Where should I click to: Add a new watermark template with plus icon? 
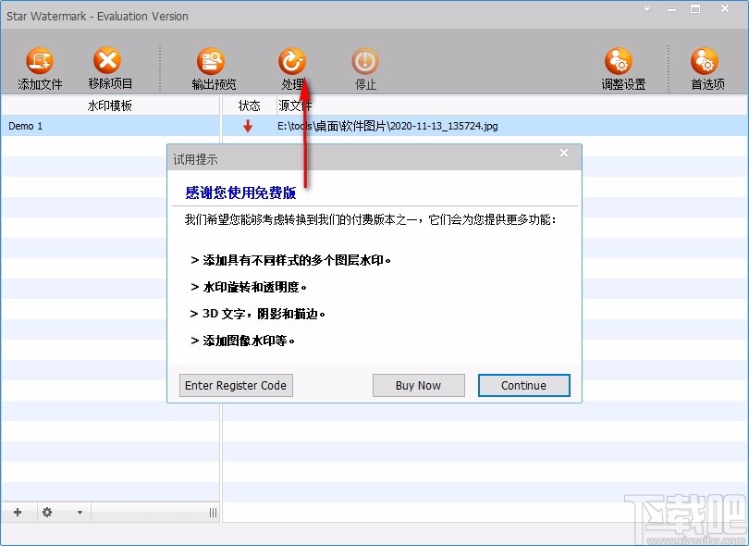click(x=18, y=513)
